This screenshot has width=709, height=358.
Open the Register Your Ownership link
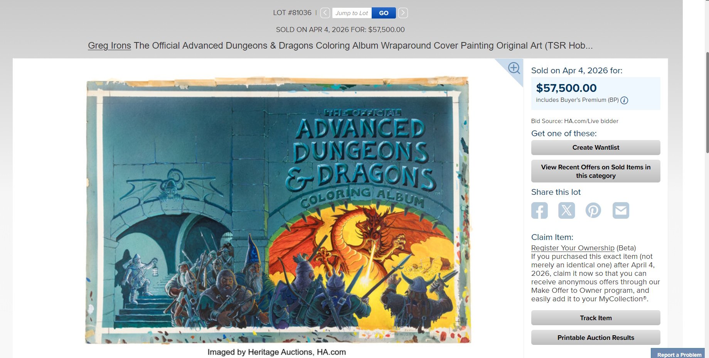pos(573,248)
